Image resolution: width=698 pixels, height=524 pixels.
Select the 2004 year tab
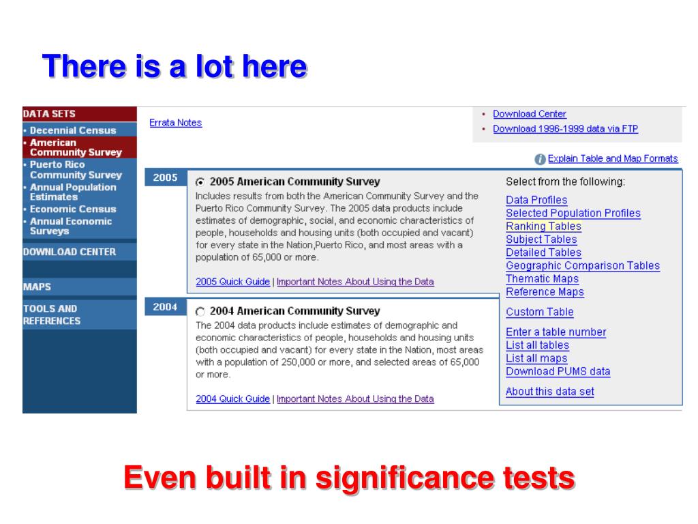pos(165,307)
